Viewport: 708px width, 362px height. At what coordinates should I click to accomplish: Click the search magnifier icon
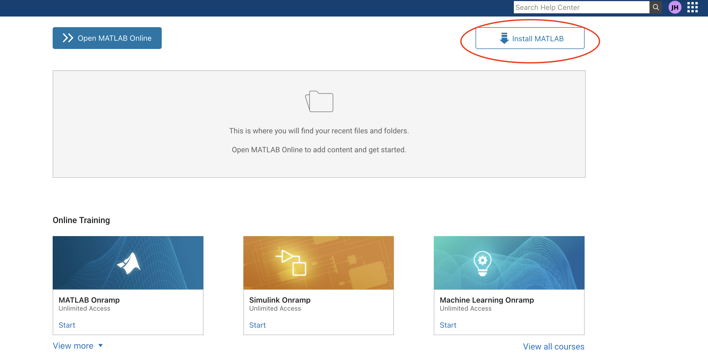pyautogui.click(x=656, y=7)
